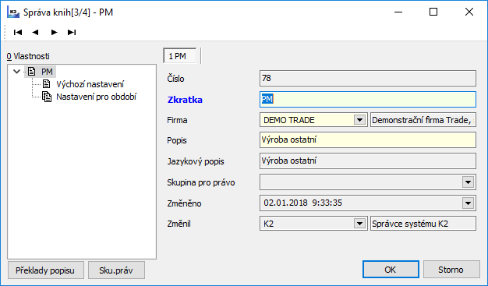Viewport: 488px width, 286px height.
Task: Go to next record arrow
Action: click(x=54, y=32)
